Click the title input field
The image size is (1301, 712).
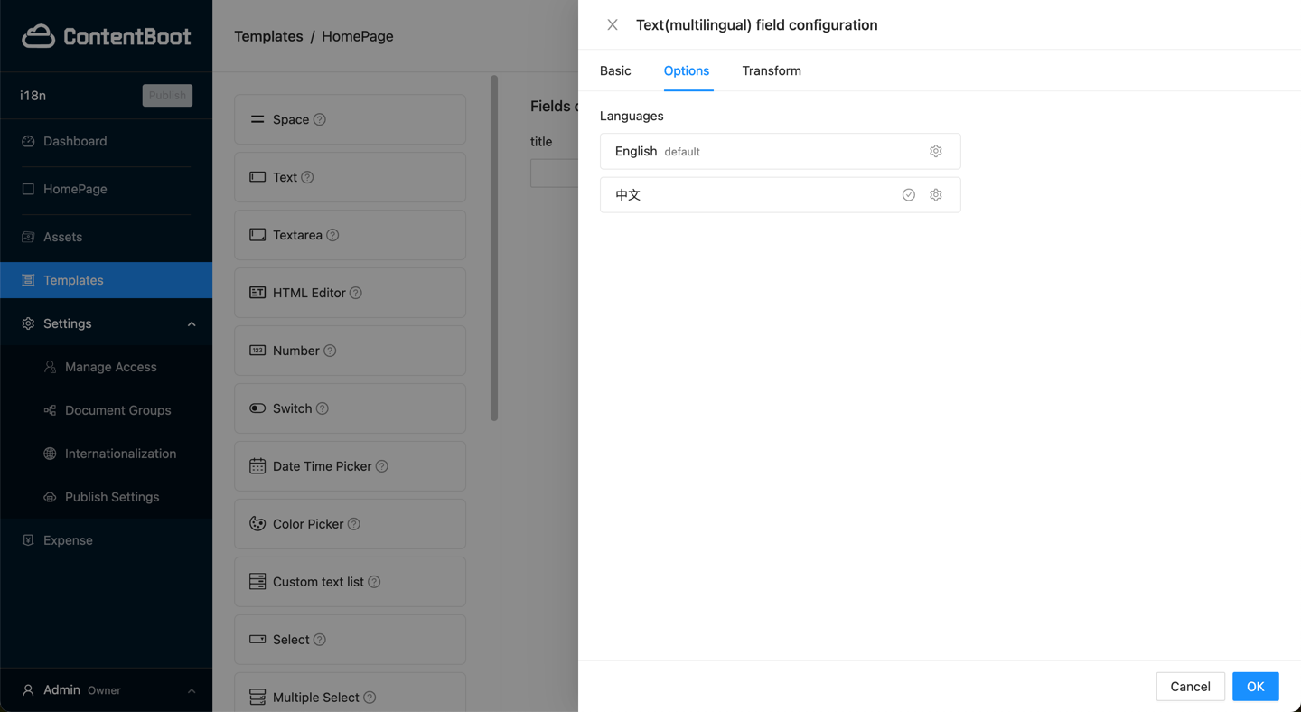click(554, 173)
